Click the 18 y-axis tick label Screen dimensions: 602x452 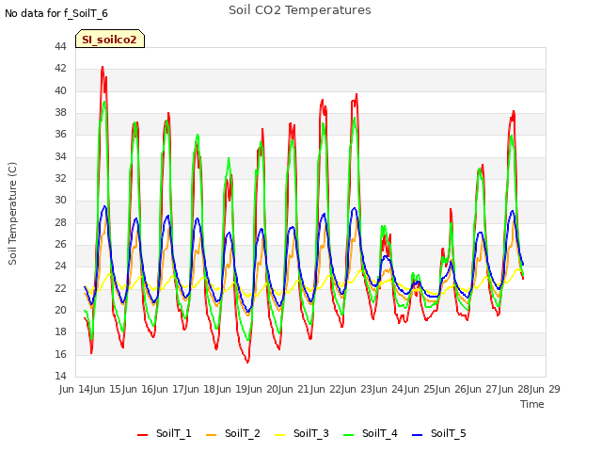(x=60, y=332)
